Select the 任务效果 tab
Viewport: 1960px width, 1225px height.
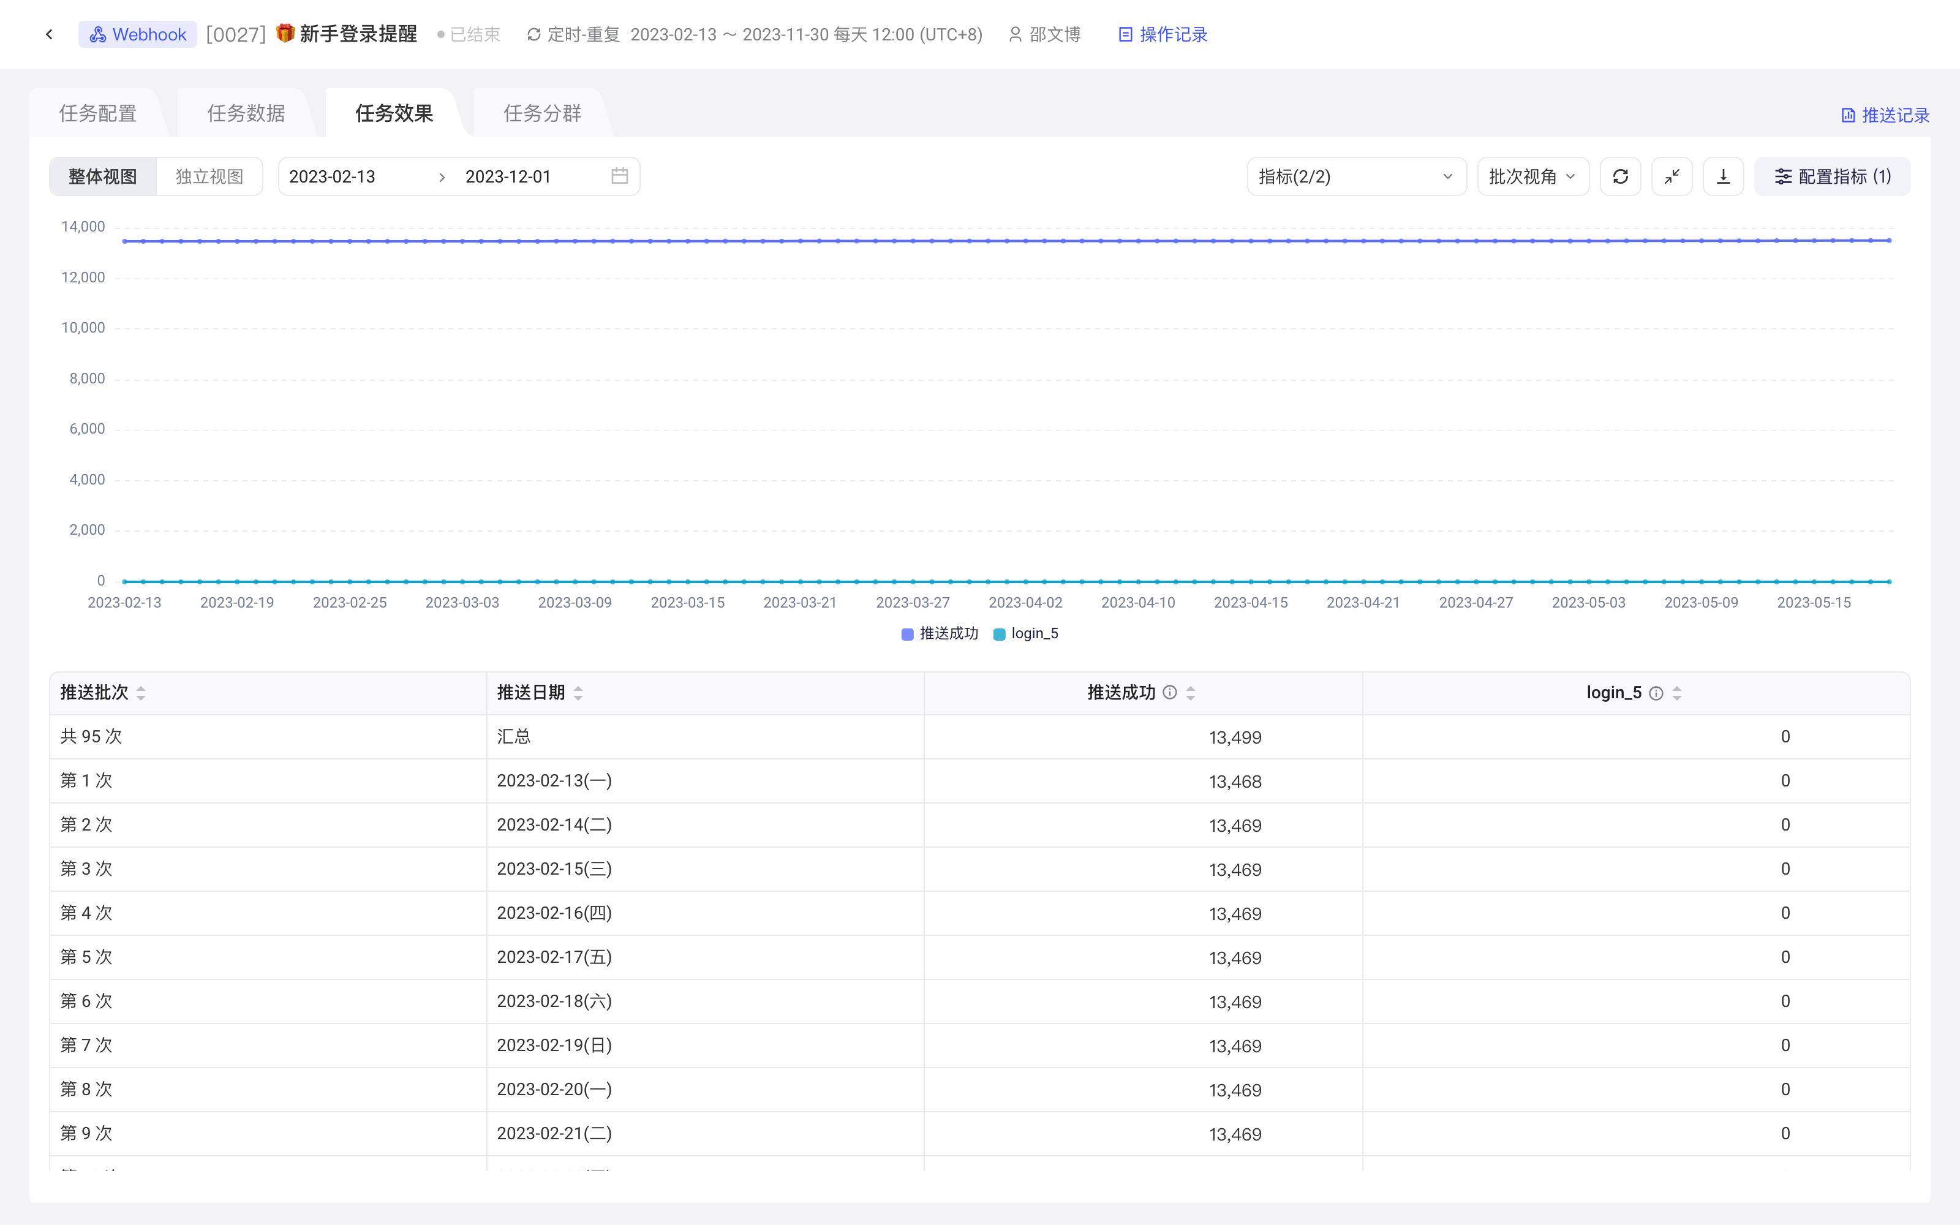[394, 113]
